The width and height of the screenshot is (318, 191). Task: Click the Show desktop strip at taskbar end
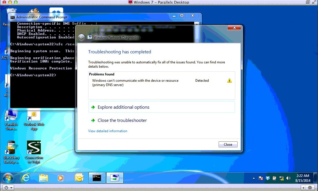click(315, 178)
